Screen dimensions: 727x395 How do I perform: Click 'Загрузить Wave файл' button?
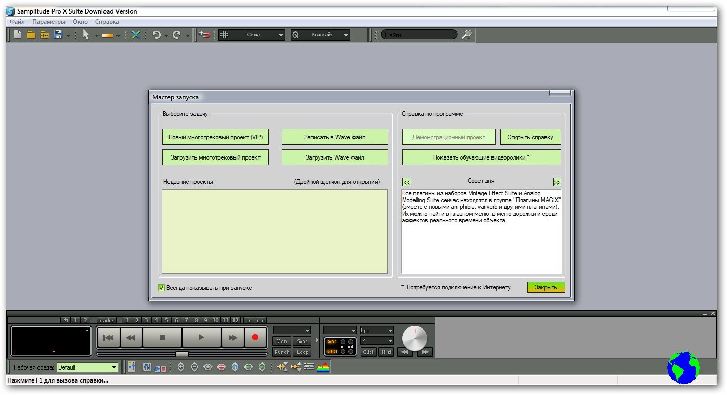[335, 157]
